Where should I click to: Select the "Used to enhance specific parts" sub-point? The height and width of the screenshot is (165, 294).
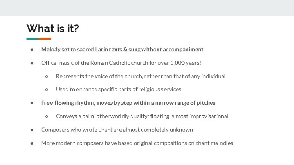[x=118, y=90]
